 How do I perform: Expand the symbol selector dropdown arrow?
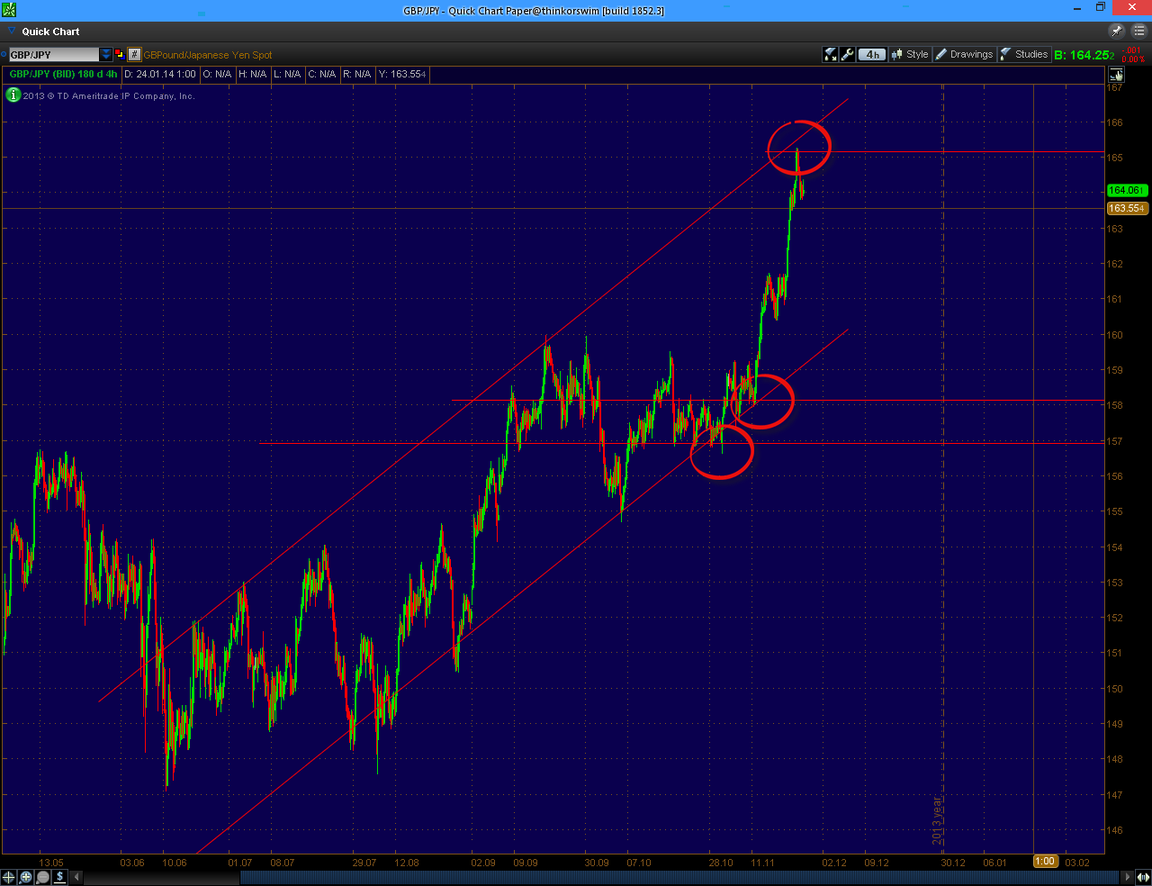106,55
